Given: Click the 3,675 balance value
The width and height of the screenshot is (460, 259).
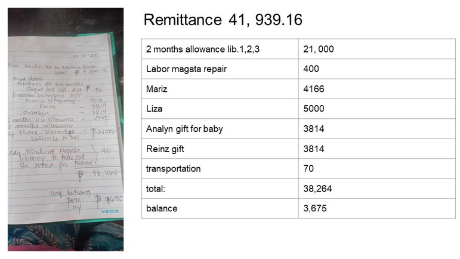Looking at the screenshot, I should pyautogui.click(x=315, y=208).
